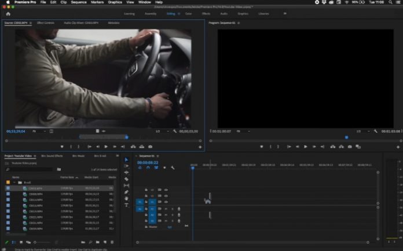The width and height of the screenshot is (403, 251).
Task: Switch to Effect Controls tab
Action: click(46, 23)
